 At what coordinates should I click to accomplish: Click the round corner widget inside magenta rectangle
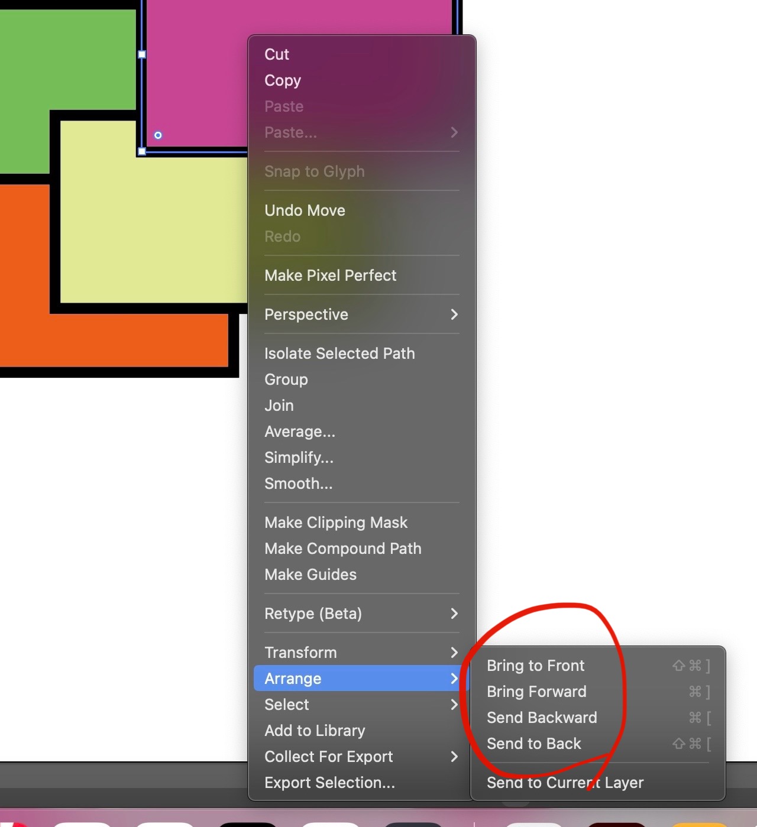click(158, 135)
